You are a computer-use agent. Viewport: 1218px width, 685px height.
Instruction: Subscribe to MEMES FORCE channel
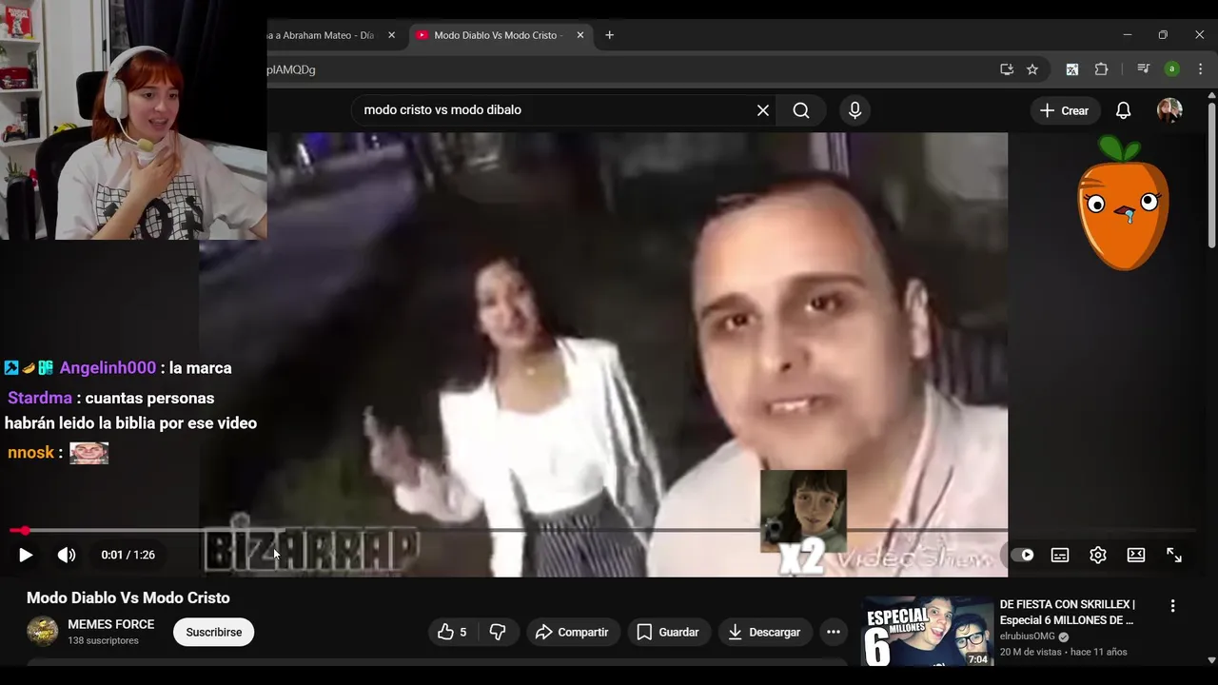point(213,632)
